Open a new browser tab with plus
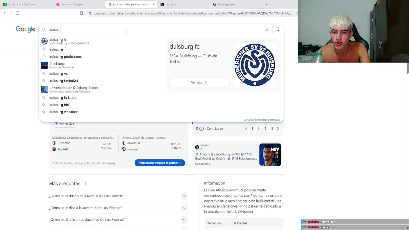Screen dimensions: 409x230 tap(266, 4)
